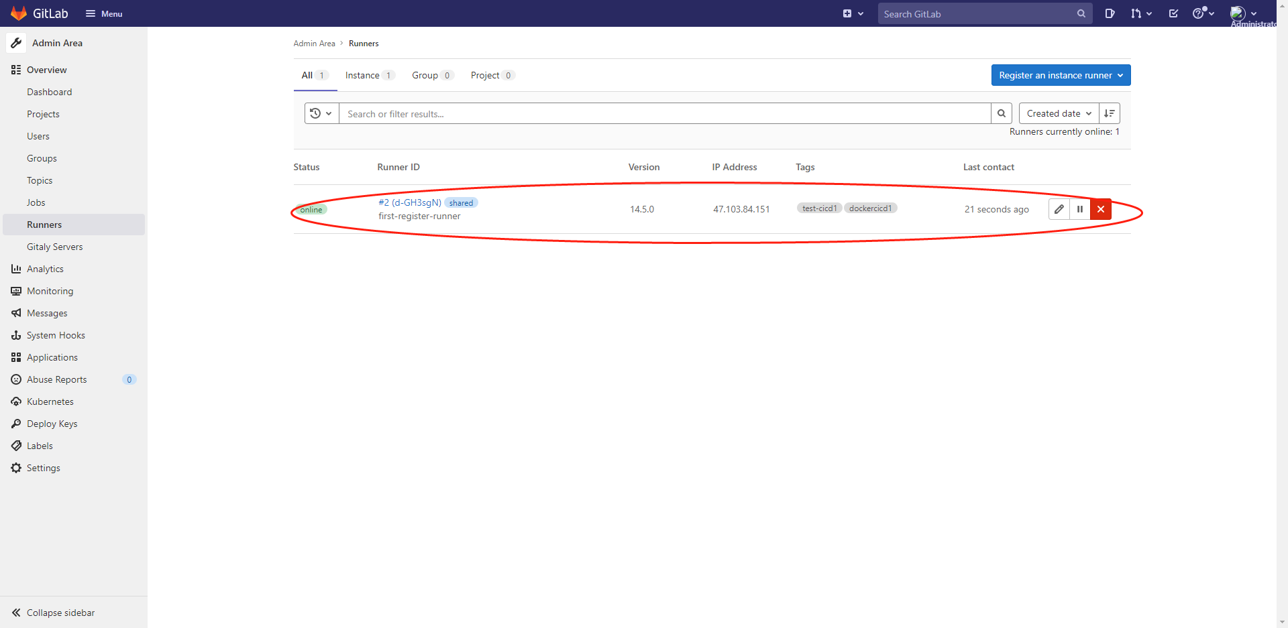Click the Overview sidebar icon
1288x628 pixels.
pos(16,70)
